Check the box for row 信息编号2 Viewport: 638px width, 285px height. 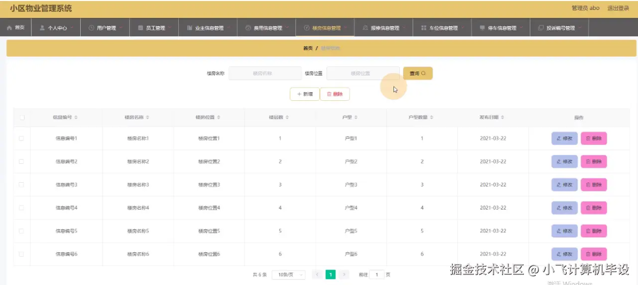pyautogui.click(x=21, y=161)
